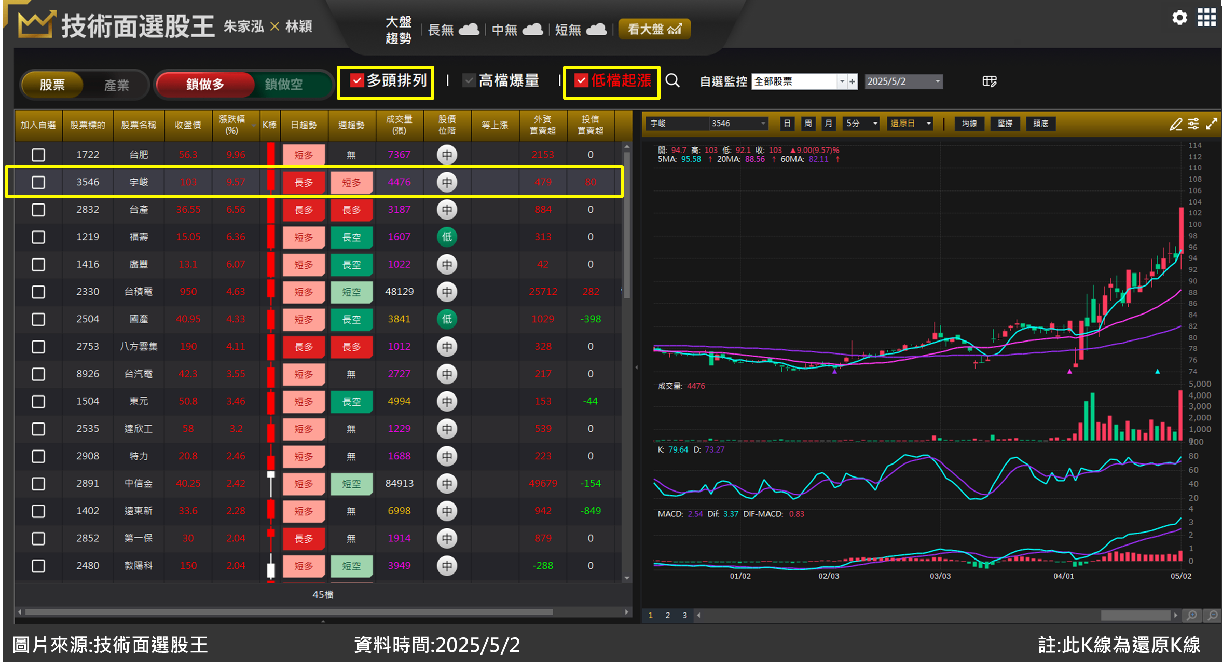
Task: Click the crown logo icon
Action: point(36,24)
